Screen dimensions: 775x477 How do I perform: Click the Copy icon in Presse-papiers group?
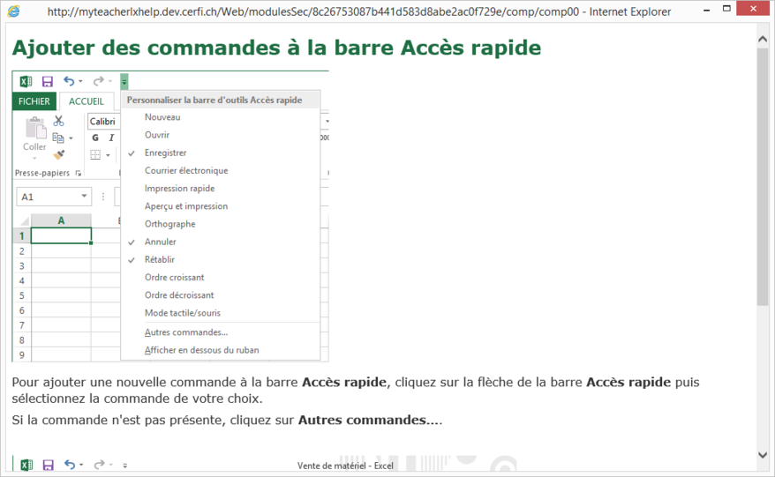point(58,138)
